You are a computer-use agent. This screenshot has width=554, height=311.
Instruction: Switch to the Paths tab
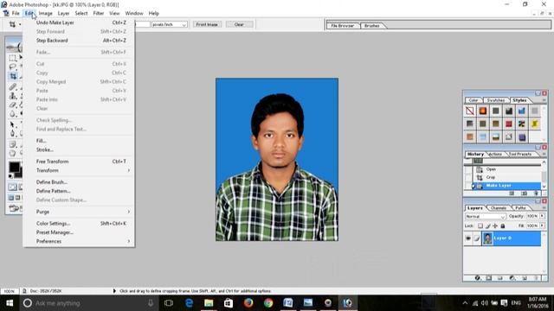pos(520,208)
